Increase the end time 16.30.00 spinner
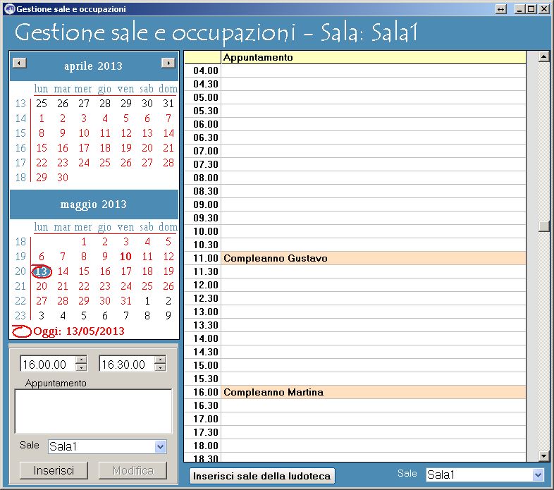Screen dimensions: 554x490 click(160, 360)
